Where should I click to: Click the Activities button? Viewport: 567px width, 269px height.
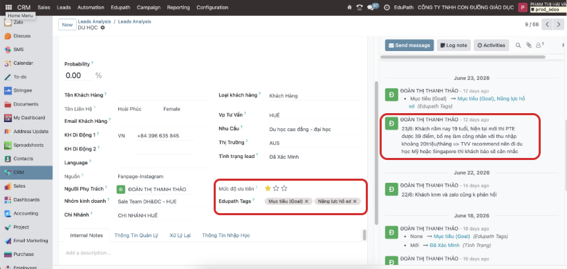point(492,46)
